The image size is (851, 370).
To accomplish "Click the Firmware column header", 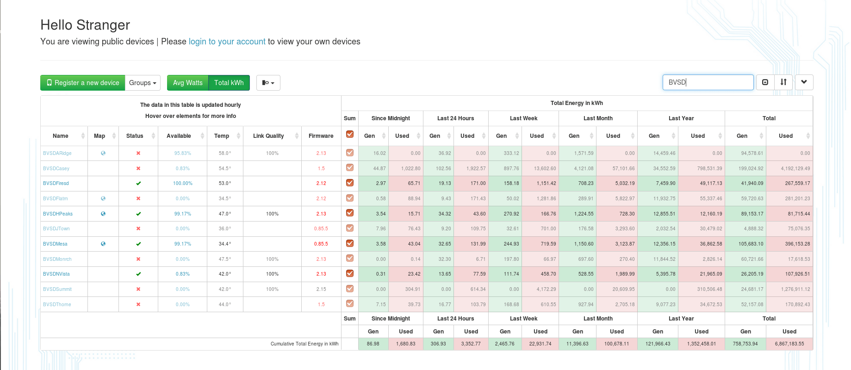I will click(321, 136).
